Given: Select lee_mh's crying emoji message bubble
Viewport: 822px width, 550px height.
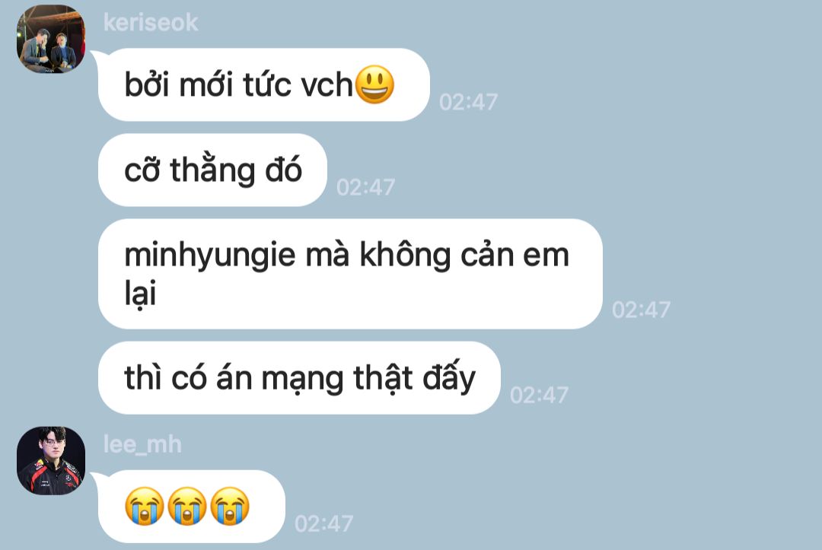Looking at the screenshot, I should pyautogui.click(x=191, y=507).
